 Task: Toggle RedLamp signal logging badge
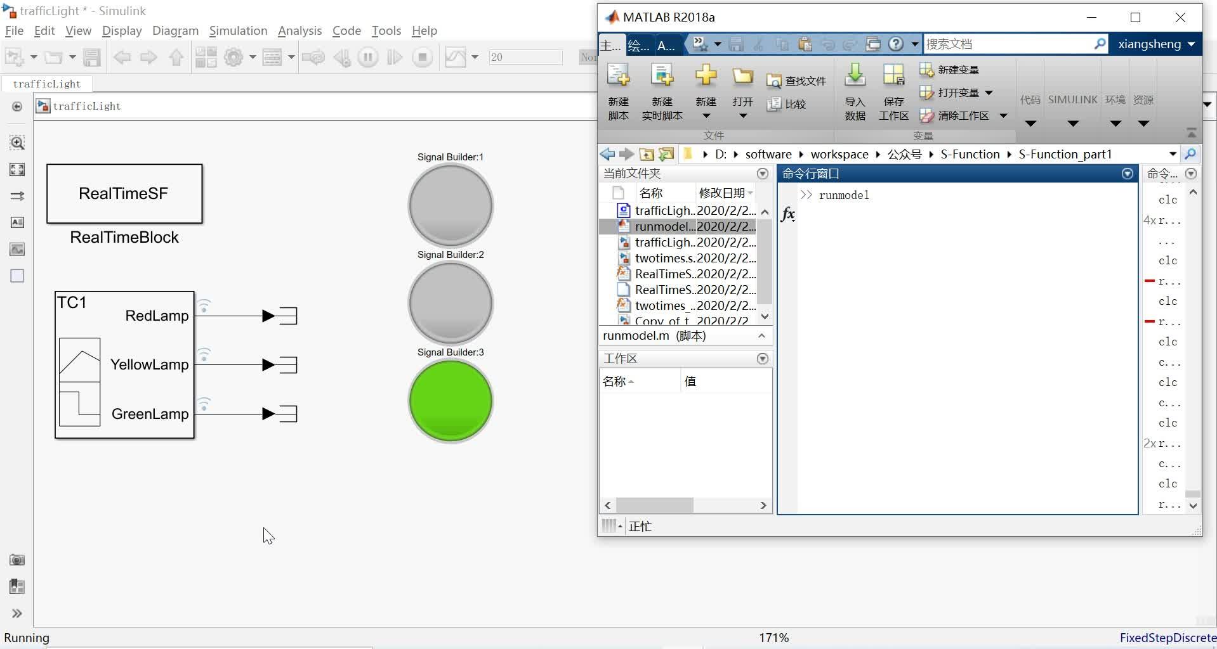(x=204, y=305)
